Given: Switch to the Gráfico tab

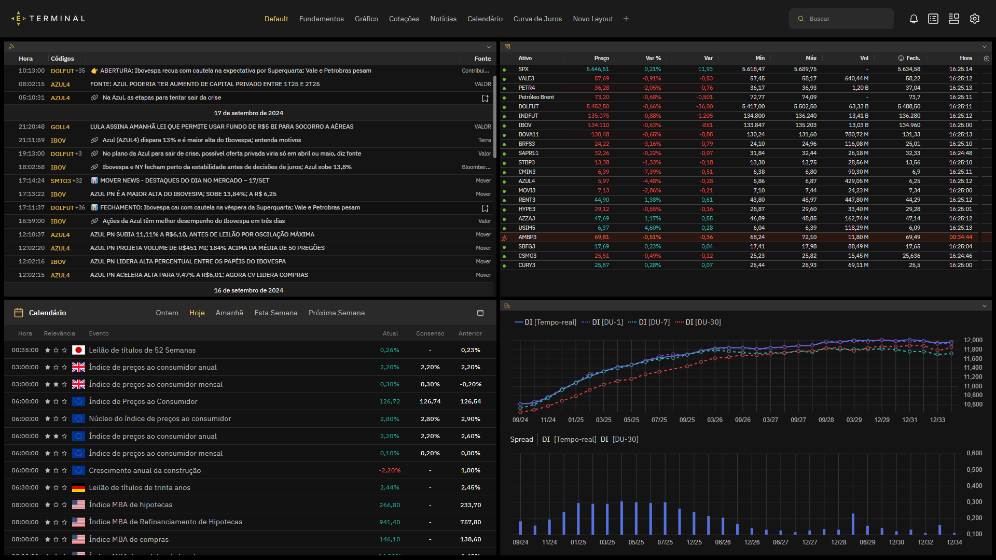Looking at the screenshot, I should (x=366, y=19).
